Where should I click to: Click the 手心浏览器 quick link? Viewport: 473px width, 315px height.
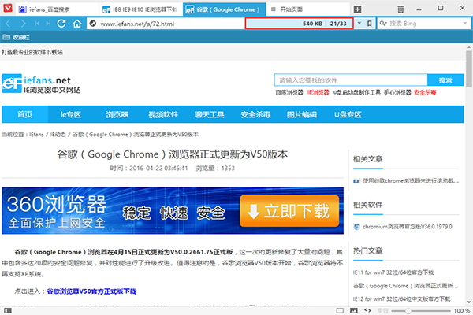397,92
